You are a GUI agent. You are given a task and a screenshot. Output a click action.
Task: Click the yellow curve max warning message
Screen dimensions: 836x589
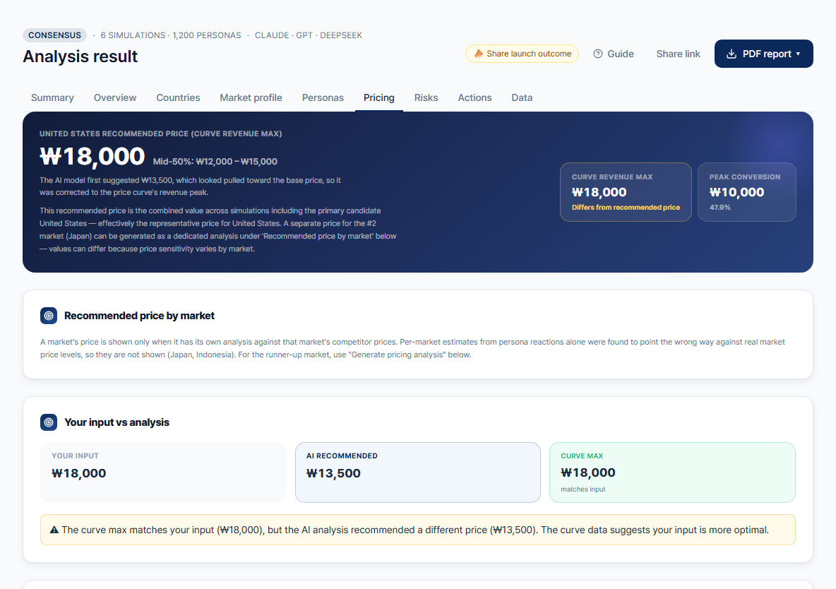pyautogui.click(x=418, y=530)
